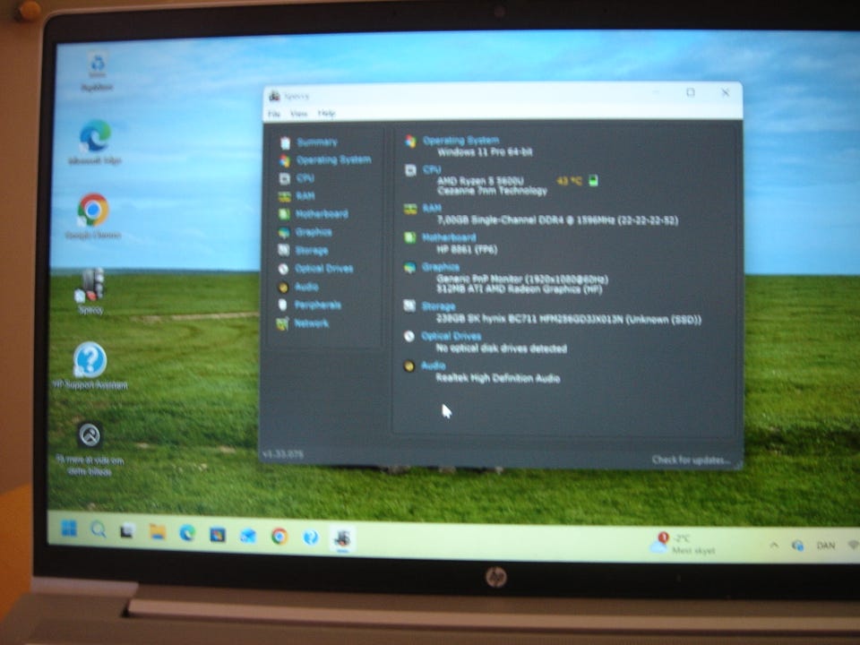Click the Motherboard heading in summary pane
The image size is (860, 645).
[449, 237]
